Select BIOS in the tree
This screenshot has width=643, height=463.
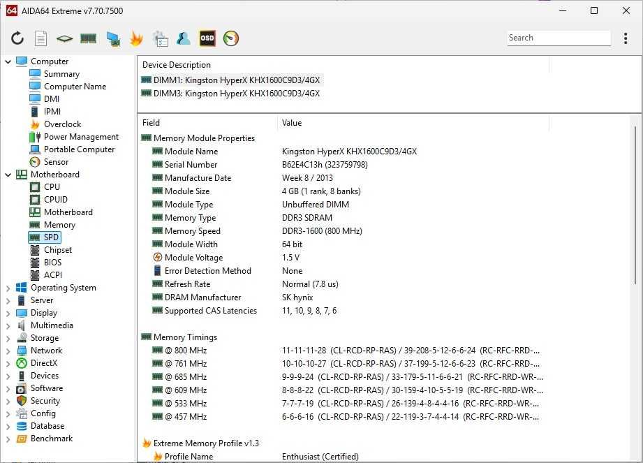pos(52,263)
